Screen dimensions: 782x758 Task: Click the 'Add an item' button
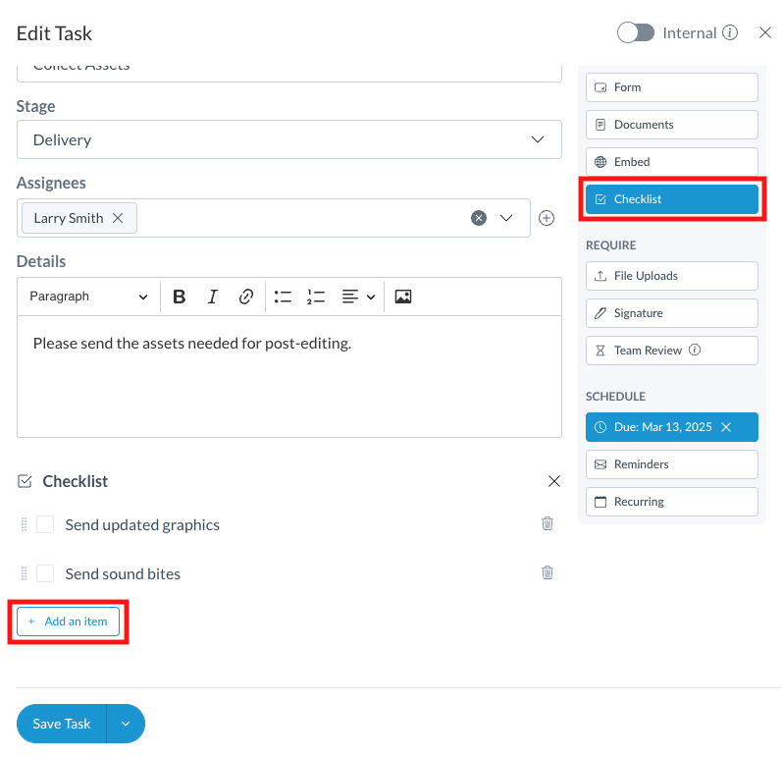click(68, 622)
